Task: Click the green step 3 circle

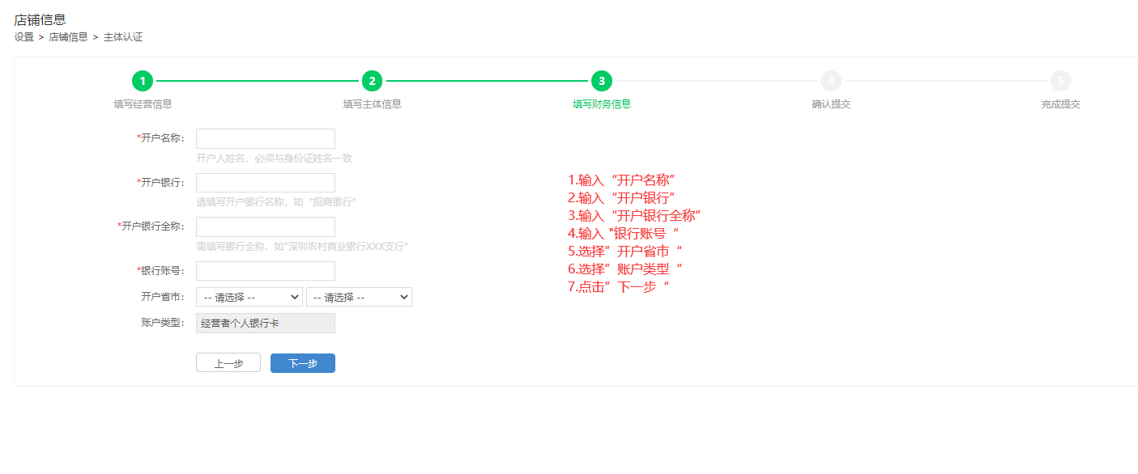Action: [601, 81]
